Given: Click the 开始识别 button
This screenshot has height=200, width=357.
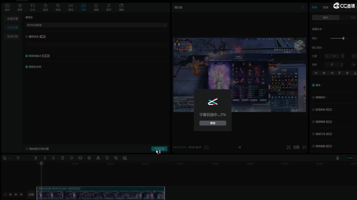Looking at the screenshot, I should [x=159, y=149].
